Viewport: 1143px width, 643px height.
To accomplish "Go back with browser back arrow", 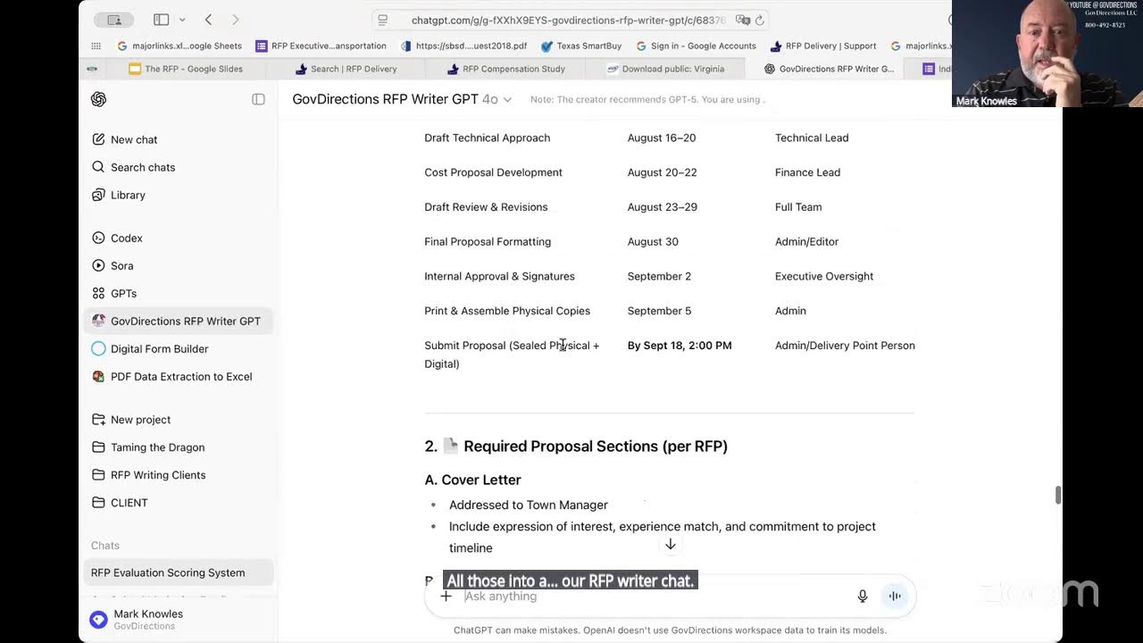I will [208, 20].
